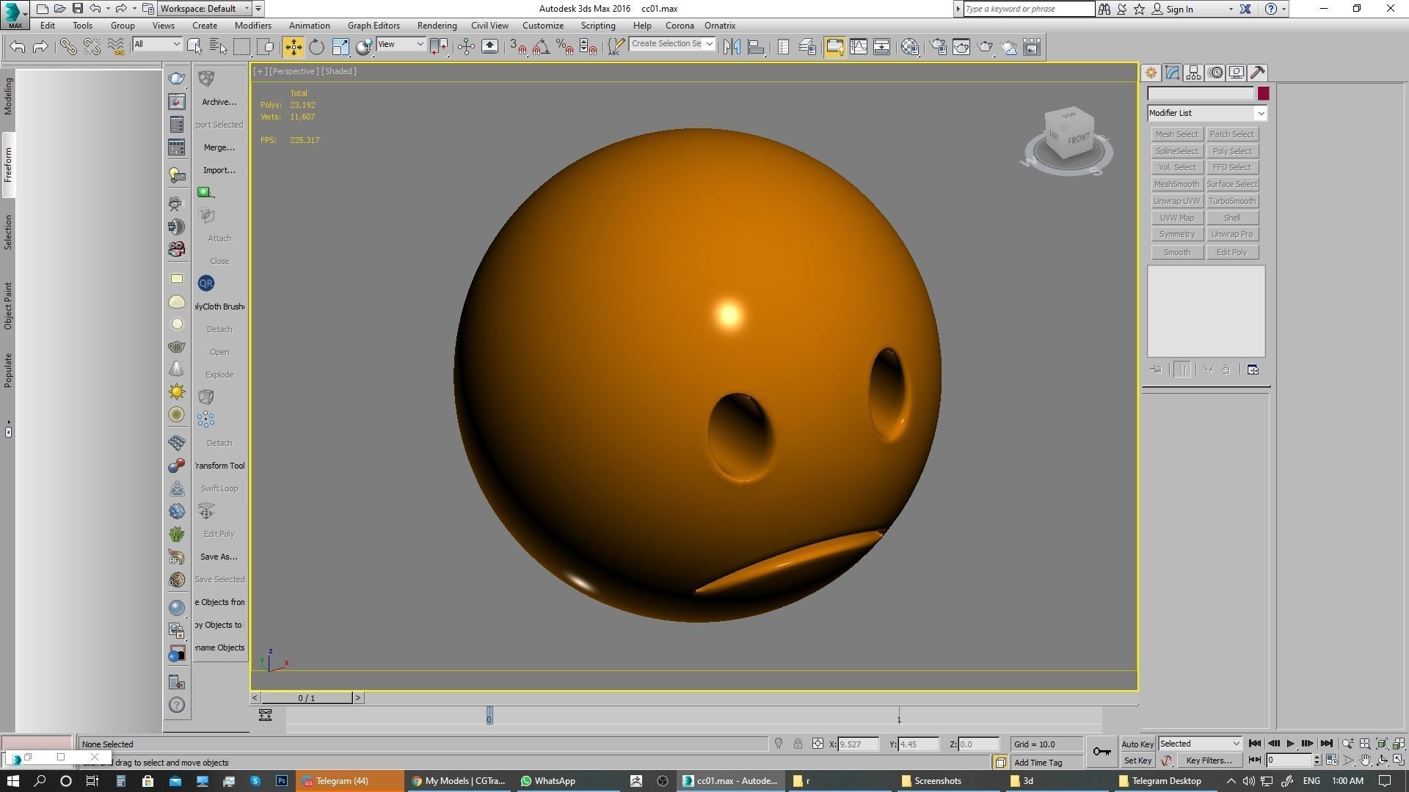Expand the Sign In dropdown arrow
The height and width of the screenshot is (792, 1409).
(1231, 10)
